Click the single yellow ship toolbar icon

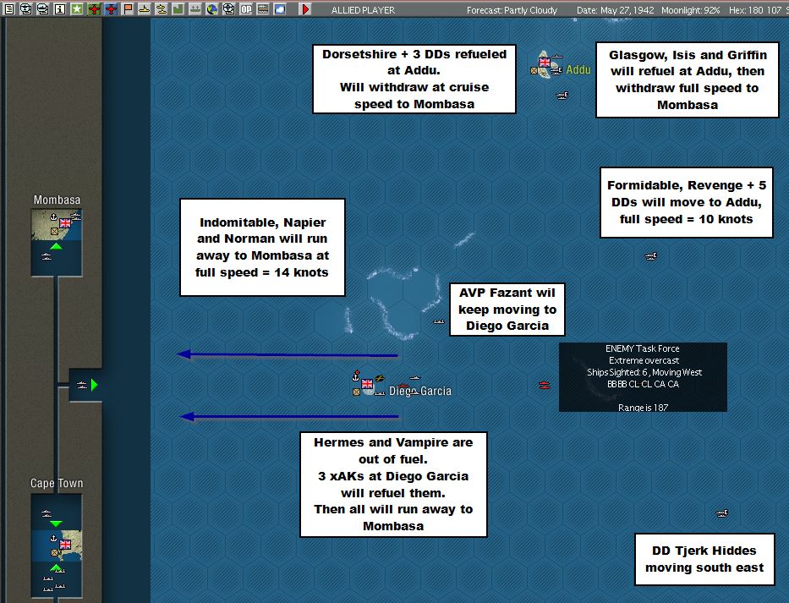(x=145, y=8)
